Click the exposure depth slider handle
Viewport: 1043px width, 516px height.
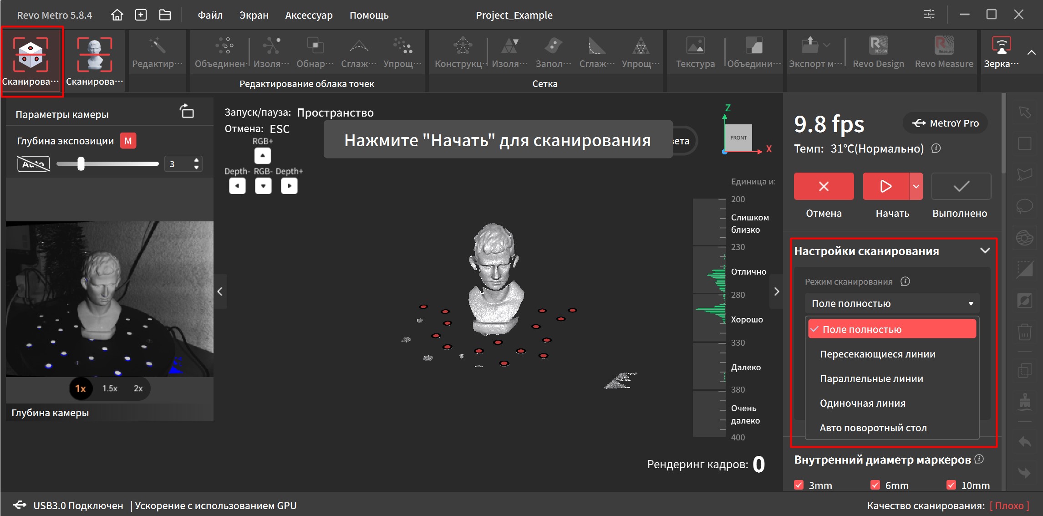pyautogui.click(x=81, y=164)
